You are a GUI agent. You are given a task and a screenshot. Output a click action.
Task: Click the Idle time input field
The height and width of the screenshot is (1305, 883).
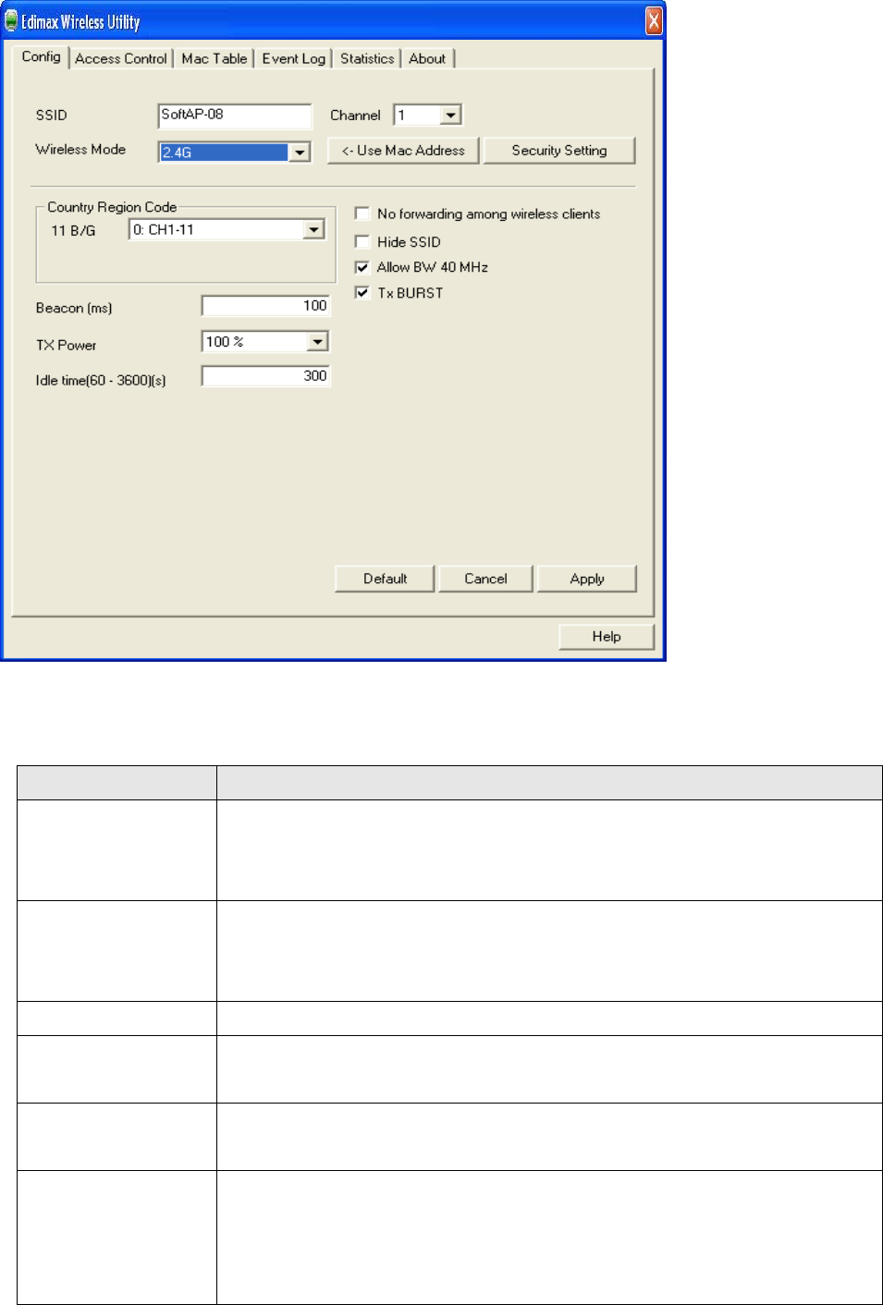[266, 376]
